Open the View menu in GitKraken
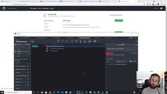The width and height of the screenshot is (167, 94). point(21,36)
